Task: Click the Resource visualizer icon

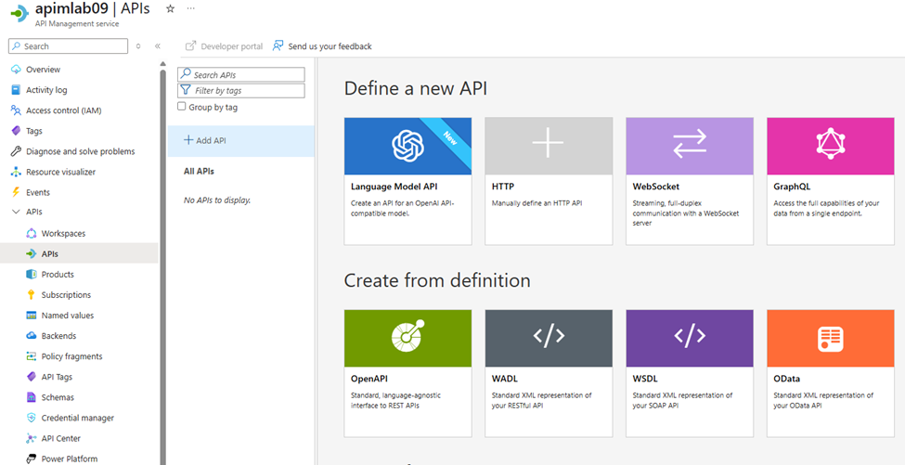Action: pos(16,172)
